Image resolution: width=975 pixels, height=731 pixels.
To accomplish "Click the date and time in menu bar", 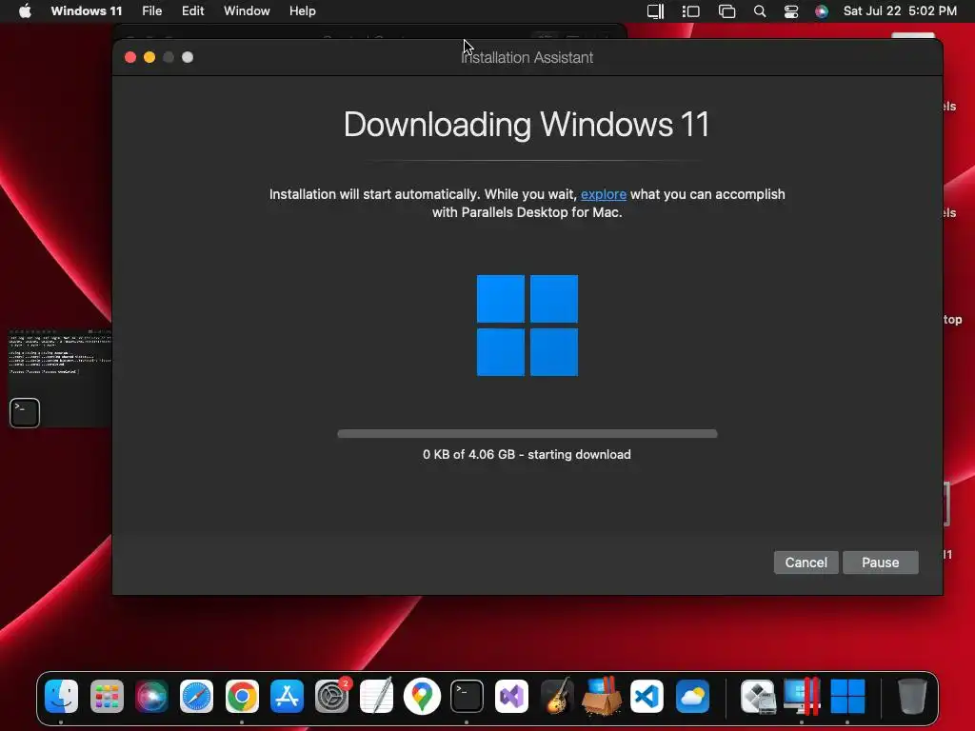I will click(x=900, y=10).
